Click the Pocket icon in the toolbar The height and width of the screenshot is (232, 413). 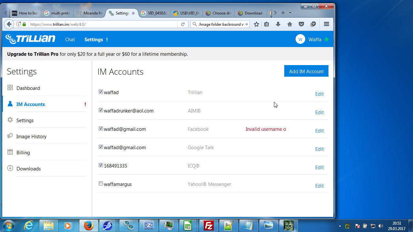(301, 24)
